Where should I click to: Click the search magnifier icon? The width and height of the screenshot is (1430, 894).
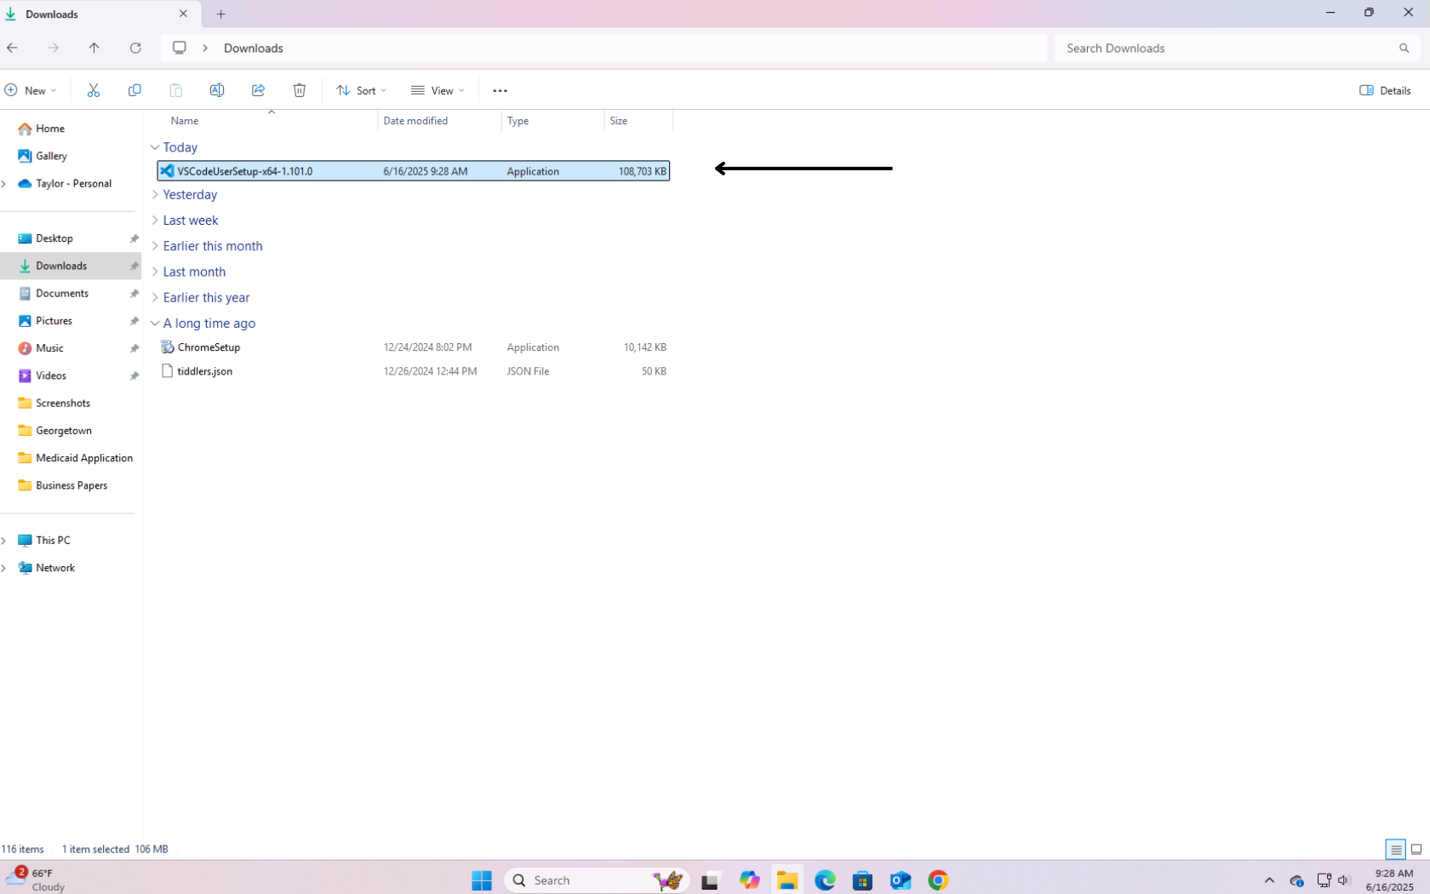1404,48
